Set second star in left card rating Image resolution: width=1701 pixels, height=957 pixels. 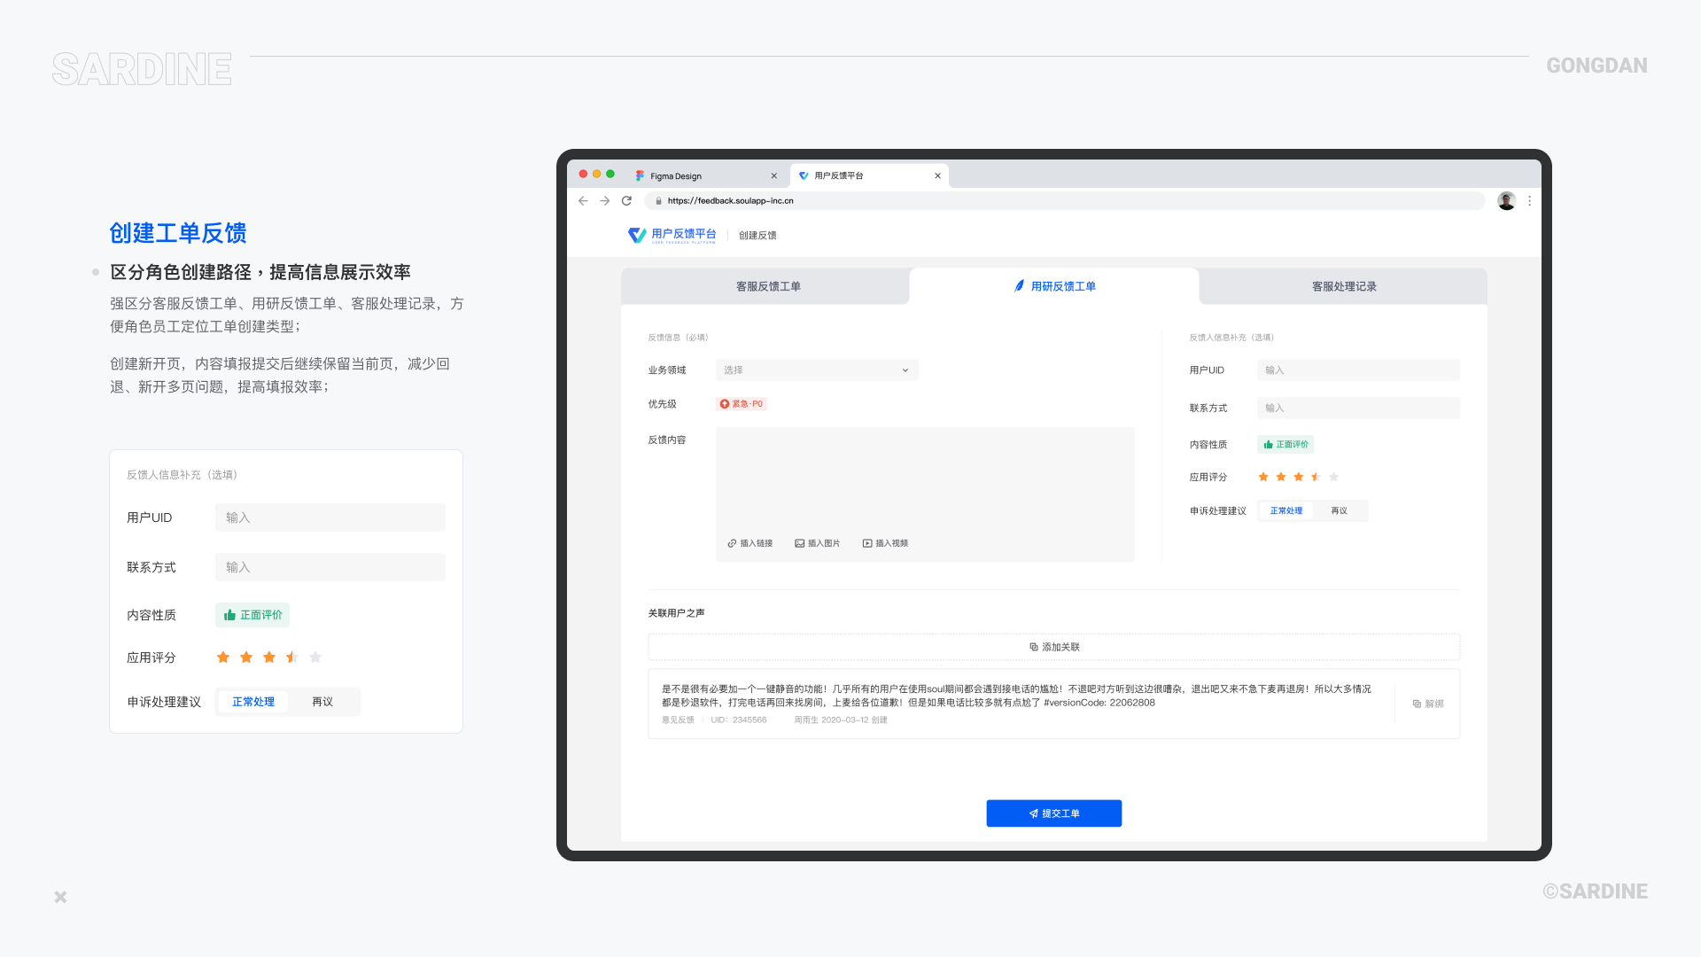coord(246,657)
